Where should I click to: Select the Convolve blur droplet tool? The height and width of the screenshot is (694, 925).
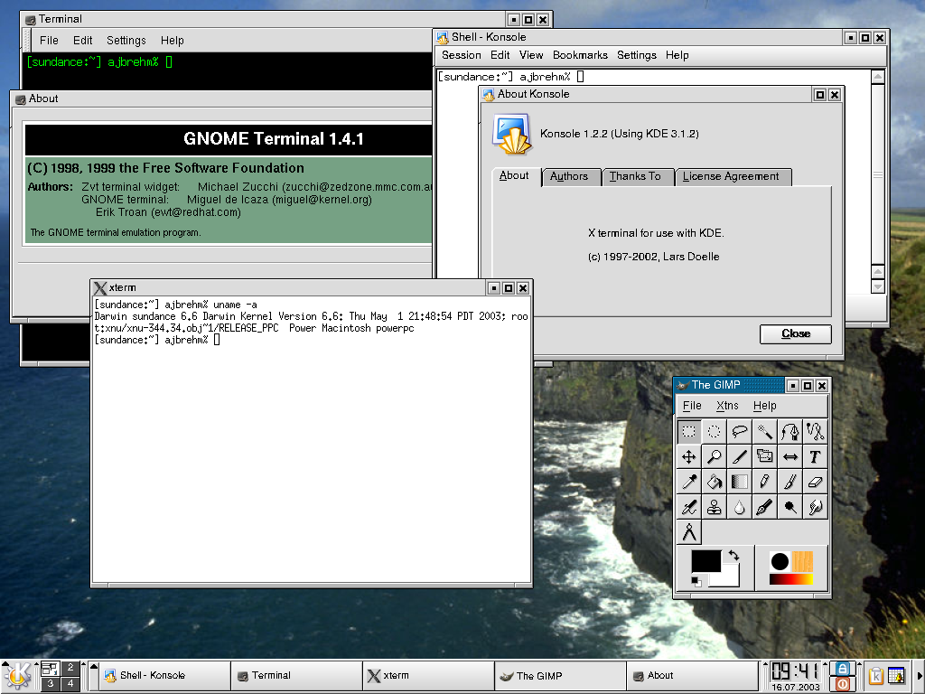tap(740, 508)
